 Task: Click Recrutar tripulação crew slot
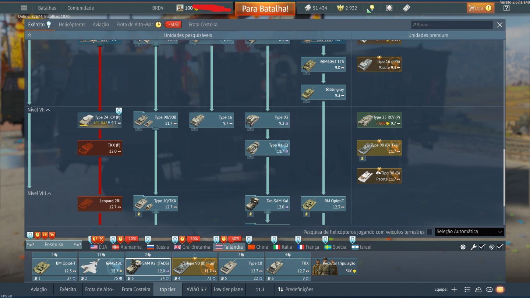click(335, 267)
